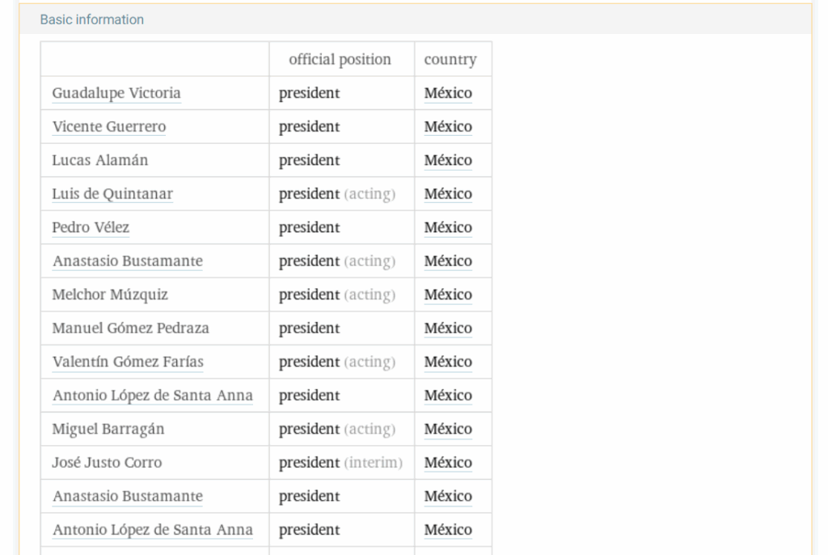Click the country column header

click(x=450, y=59)
